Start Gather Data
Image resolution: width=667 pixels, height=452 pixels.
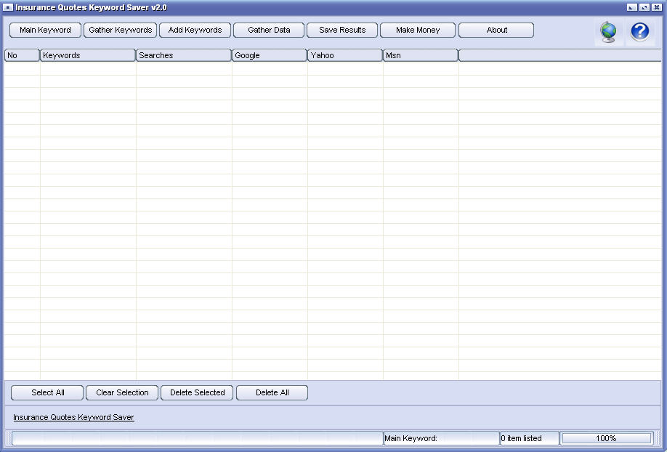(x=269, y=31)
